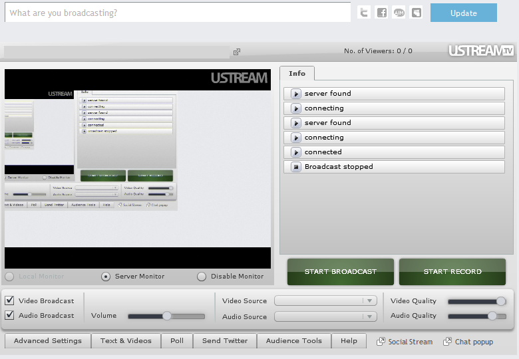The image size is (519, 359).
Task: Click the 'Broadcast stopped' log text
Action: point(339,167)
